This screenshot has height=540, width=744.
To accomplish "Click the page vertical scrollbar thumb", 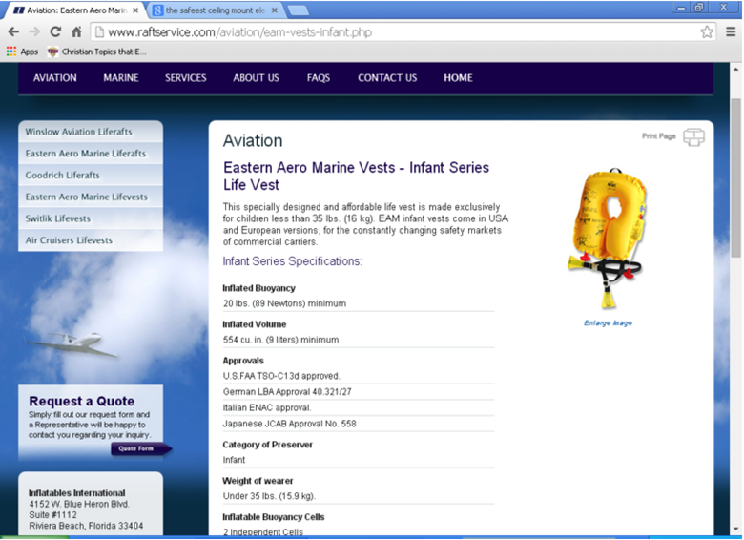I will pos(735,178).
